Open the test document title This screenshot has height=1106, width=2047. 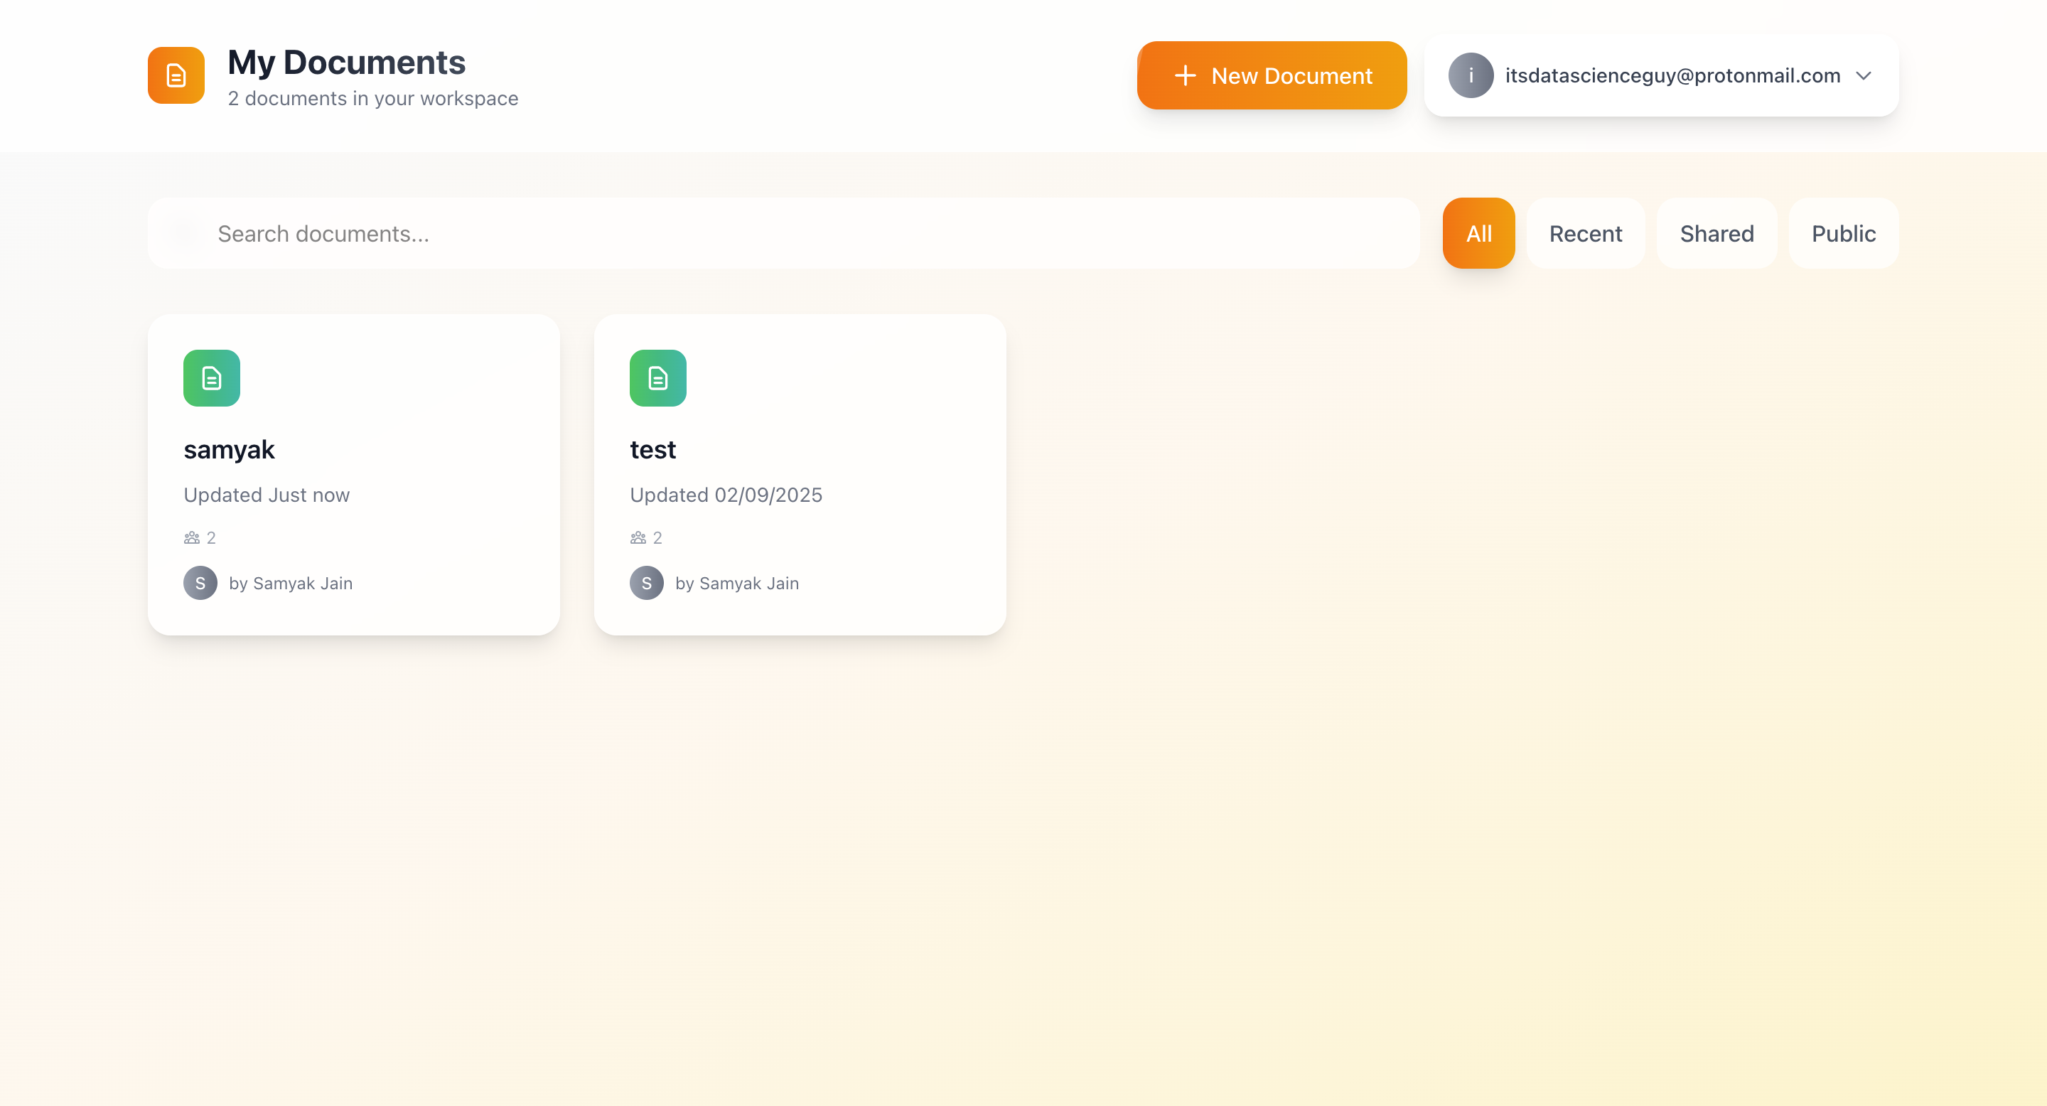(652, 450)
